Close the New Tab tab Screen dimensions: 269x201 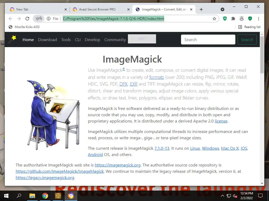[x=65, y=10]
